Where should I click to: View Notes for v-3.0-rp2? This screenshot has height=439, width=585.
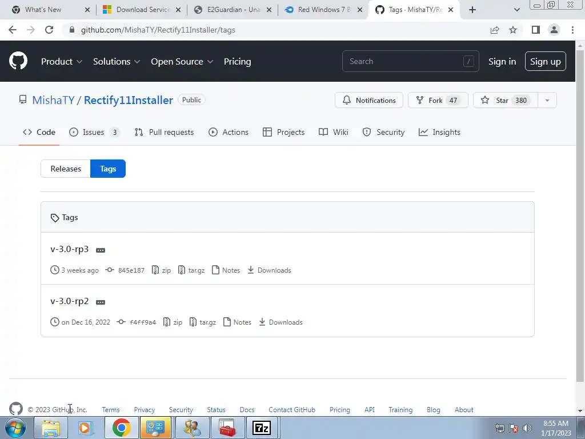coord(237,322)
